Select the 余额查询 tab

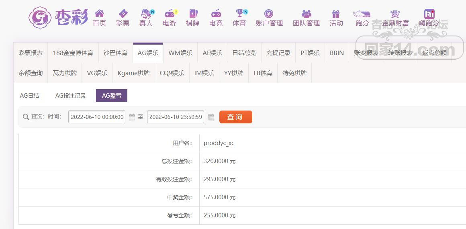coord(31,73)
